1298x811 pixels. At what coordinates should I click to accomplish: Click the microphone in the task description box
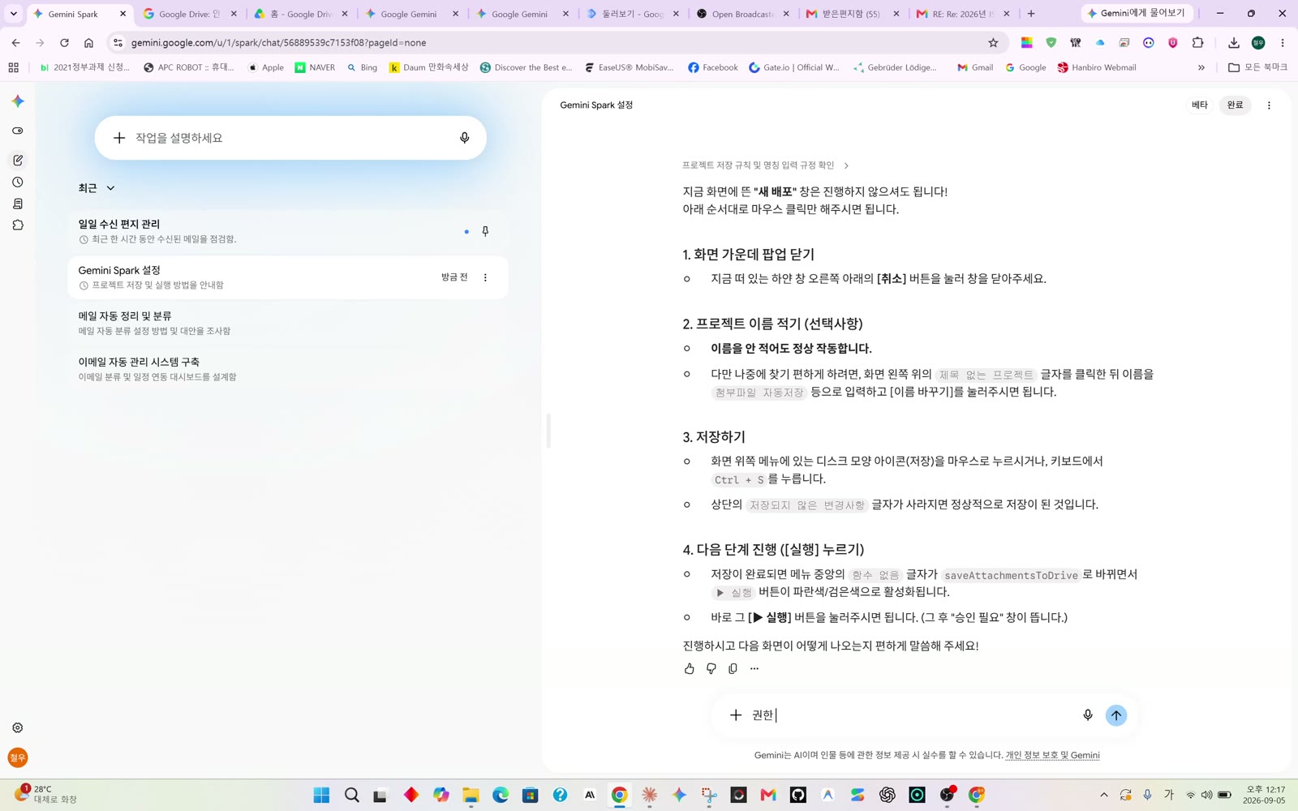click(x=465, y=138)
